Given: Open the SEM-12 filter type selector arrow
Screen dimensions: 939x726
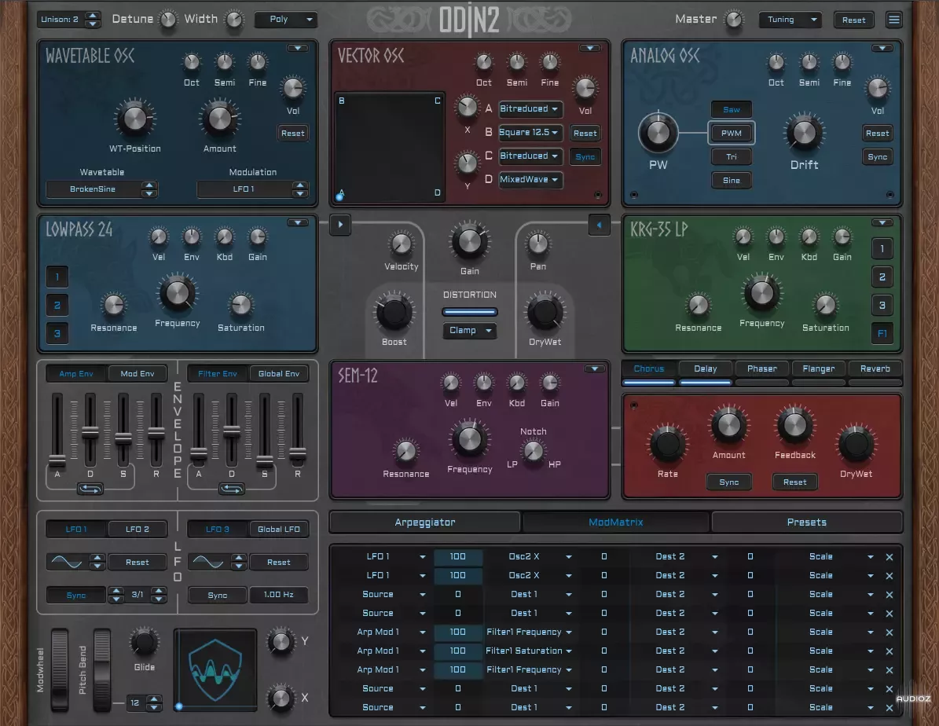Looking at the screenshot, I should 595,369.
